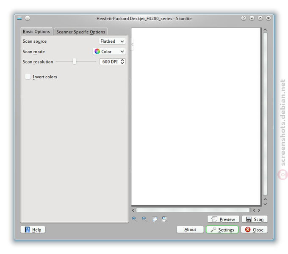Decrease the DPI with the spinbox down arrow
This screenshot has height=254, width=288.
(122, 63)
